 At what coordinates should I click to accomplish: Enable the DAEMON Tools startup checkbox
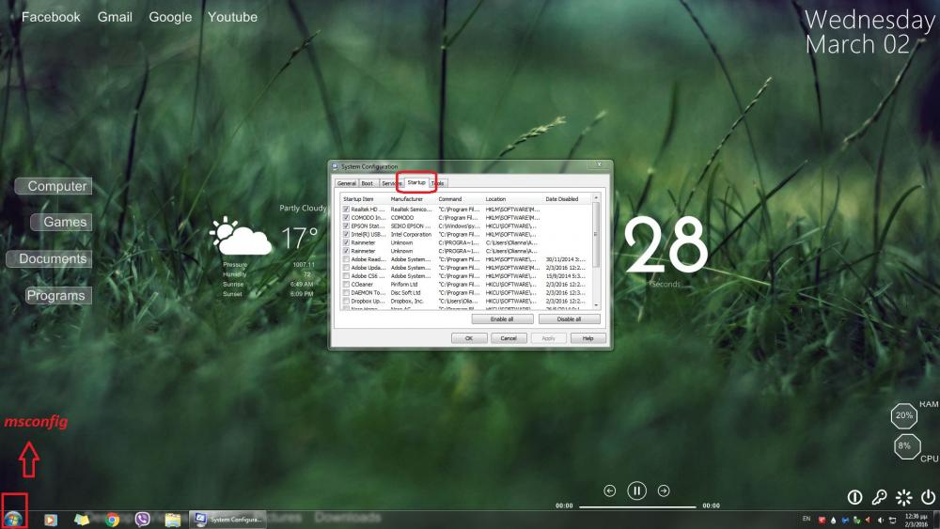pyautogui.click(x=346, y=293)
